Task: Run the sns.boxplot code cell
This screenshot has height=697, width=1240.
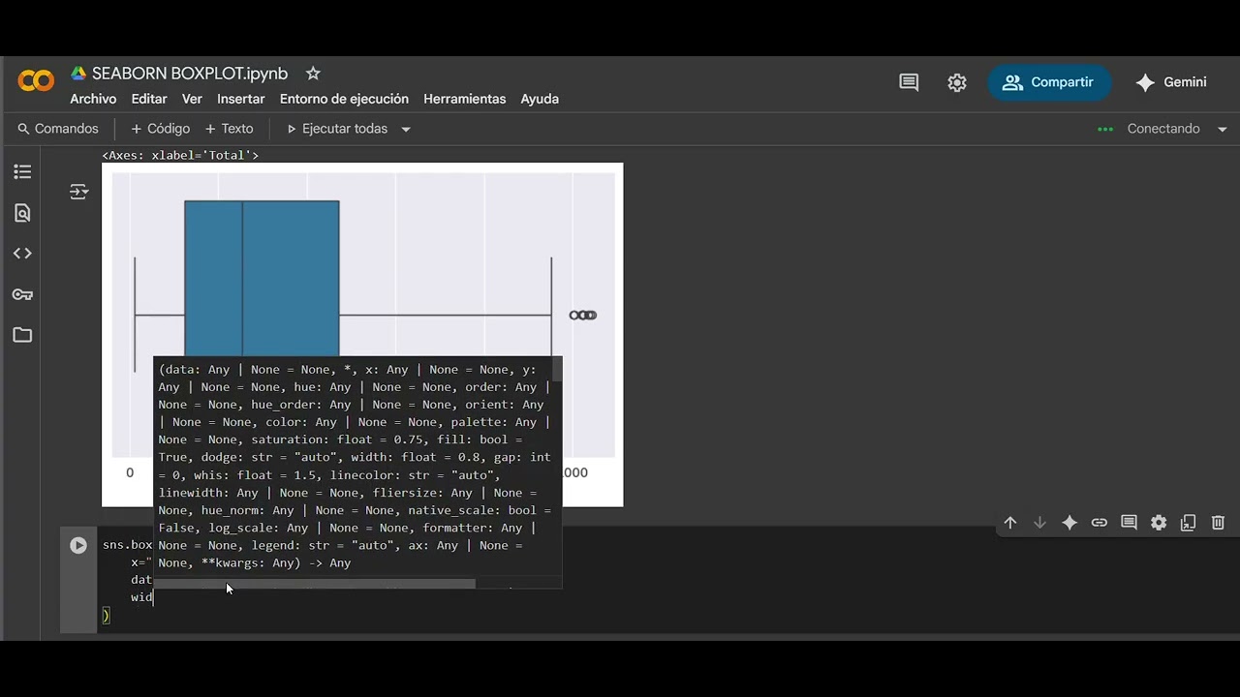Action: [78, 545]
